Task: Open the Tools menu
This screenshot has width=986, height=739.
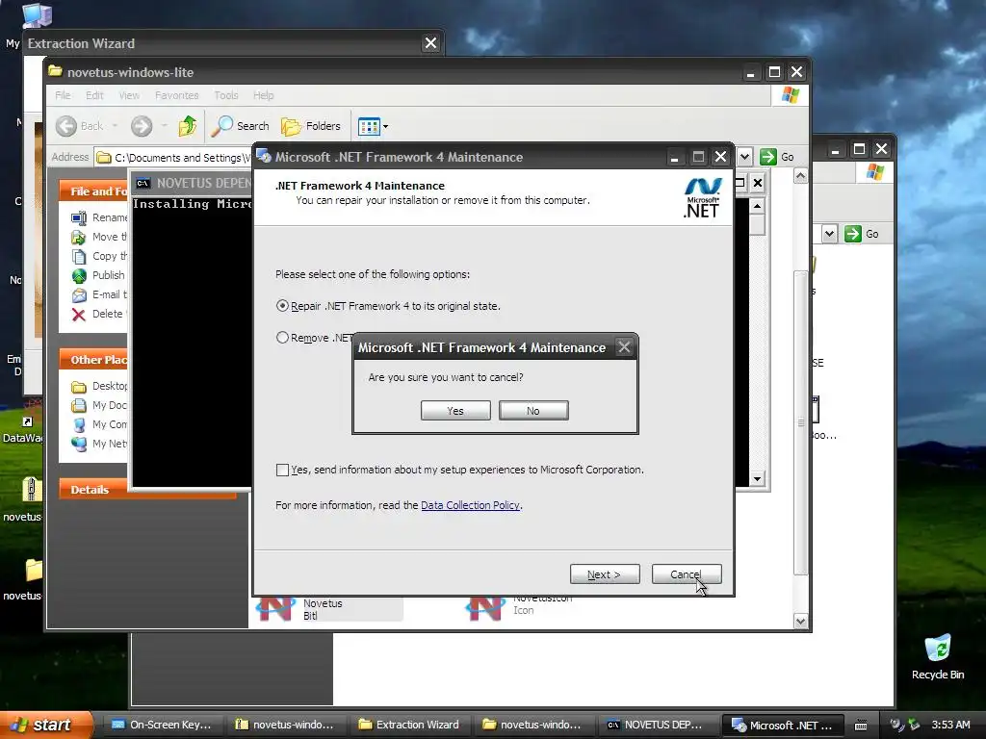Action: (225, 95)
